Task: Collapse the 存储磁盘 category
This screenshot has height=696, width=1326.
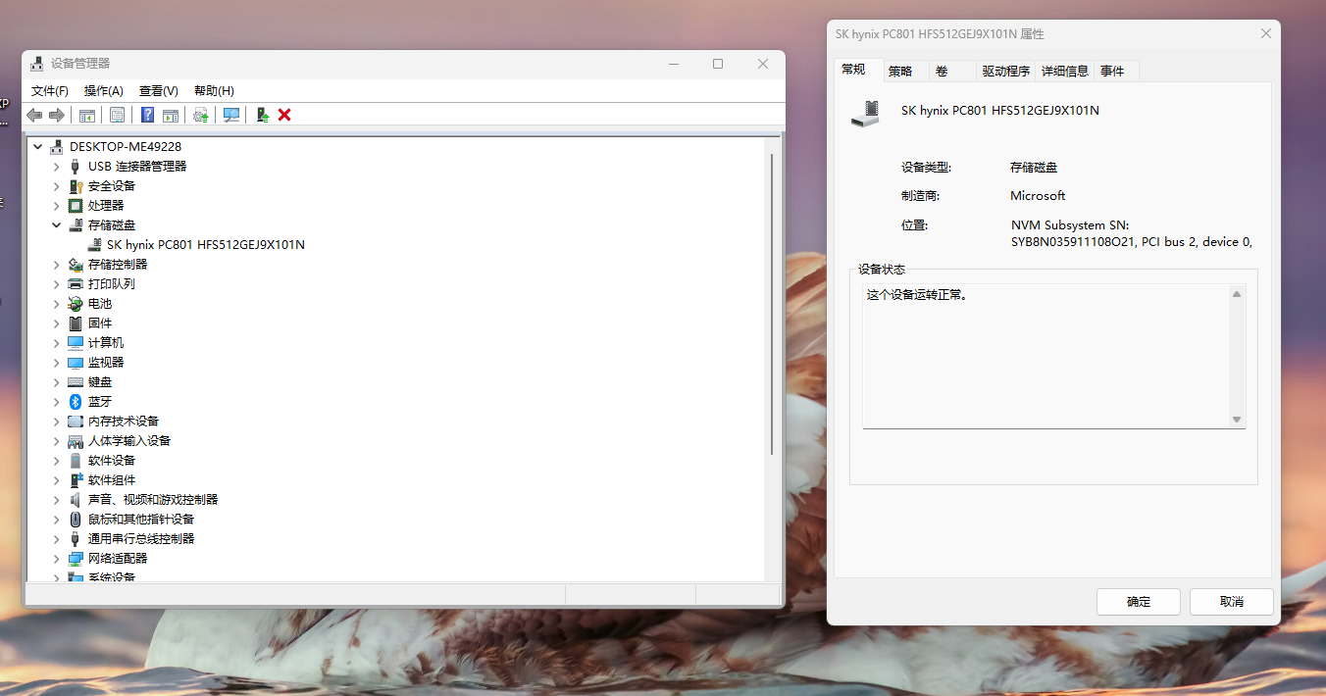Action: click(56, 224)
